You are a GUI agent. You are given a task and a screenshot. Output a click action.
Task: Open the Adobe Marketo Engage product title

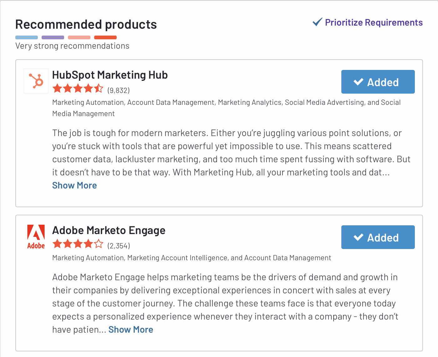point(109,230)
